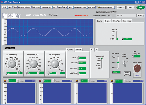This screenshot has width=146, height=105.
Task: Click the AC Voltage rotary knob
Action: point(12,64)
